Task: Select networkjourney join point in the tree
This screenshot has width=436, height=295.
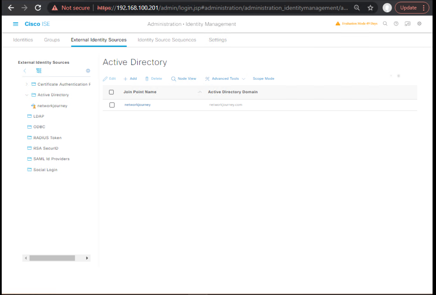Action: coord(52,106)
